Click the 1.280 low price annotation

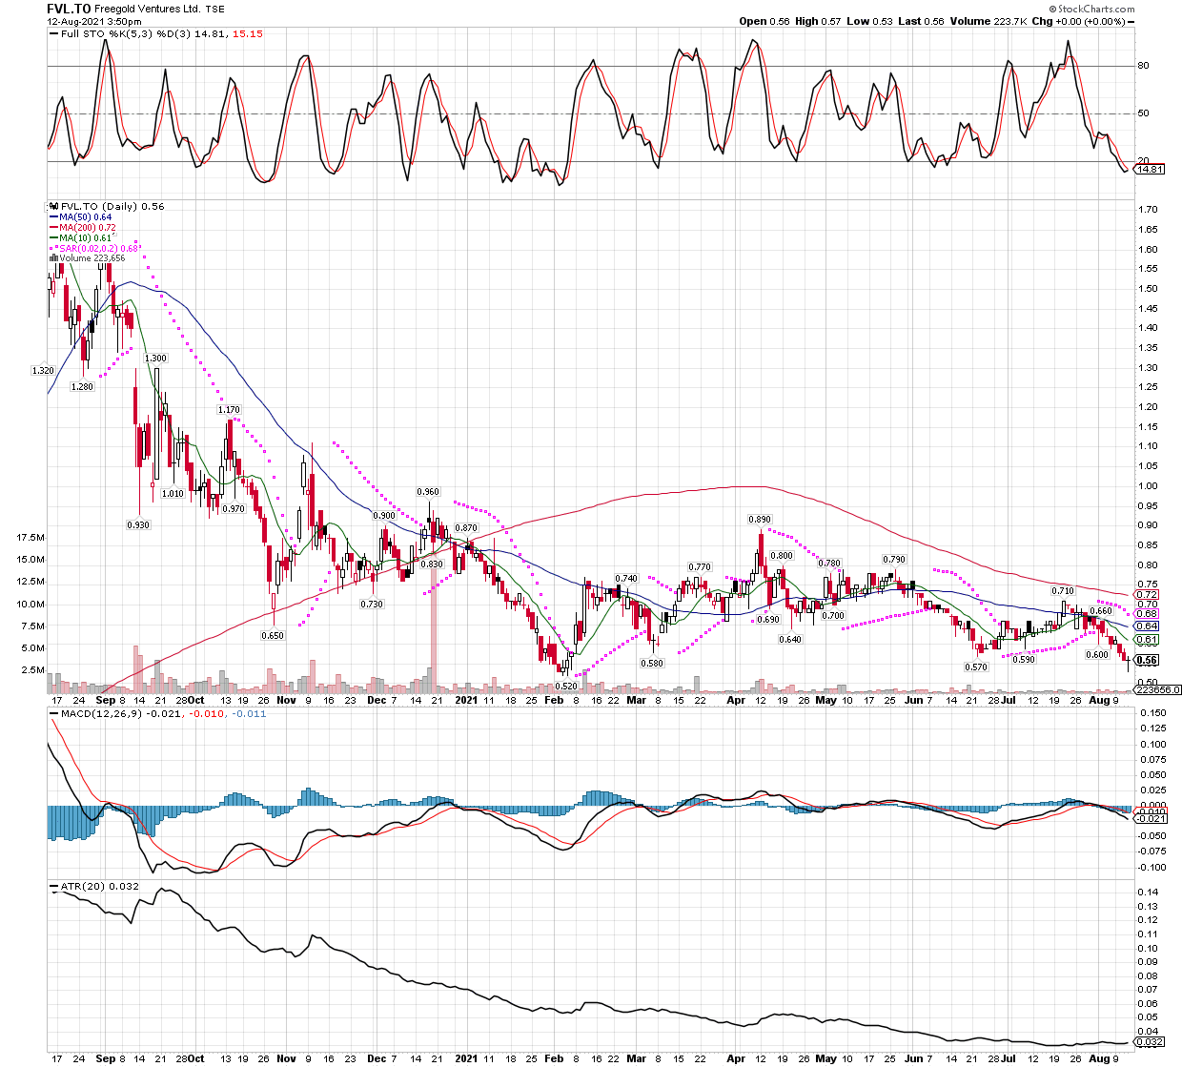pos(82,387)
